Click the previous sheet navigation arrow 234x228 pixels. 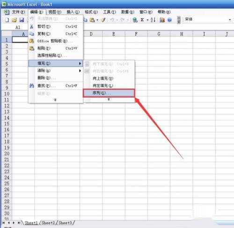coord(9,223)
